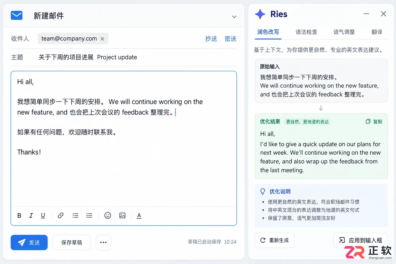Click 应用到输入框 to apply the result
This screenshot has width=396, height=264.
coord(360,240)
